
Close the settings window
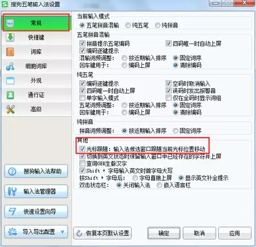pos(244,3)
